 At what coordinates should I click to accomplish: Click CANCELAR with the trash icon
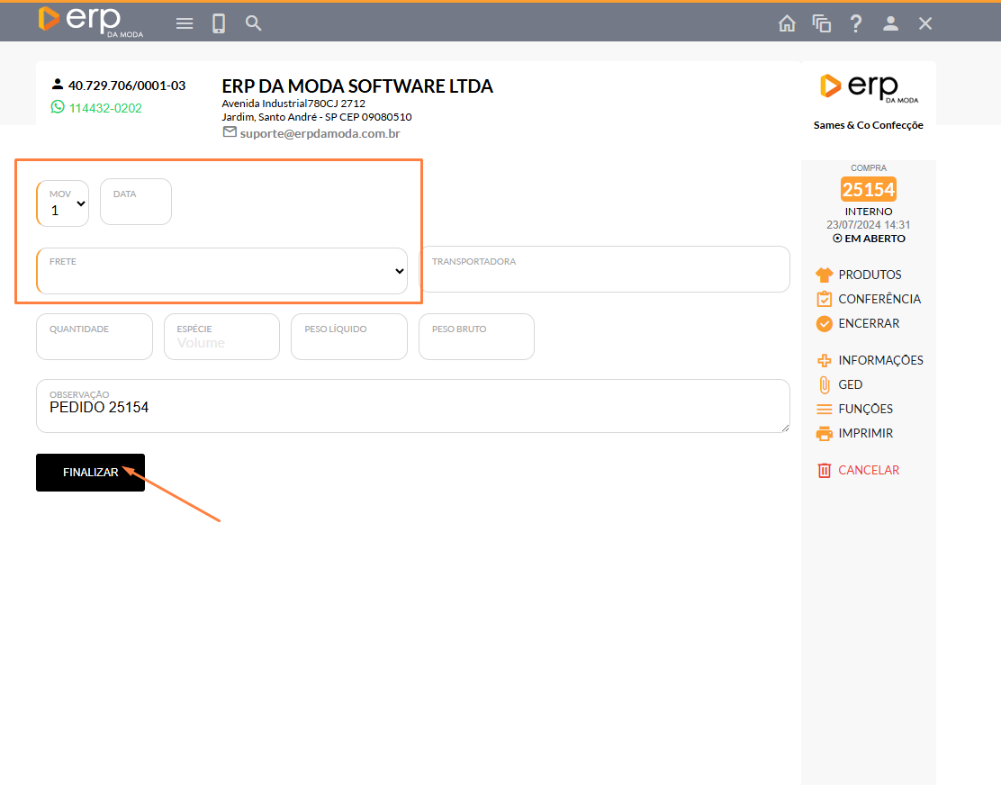click(868, 470)
